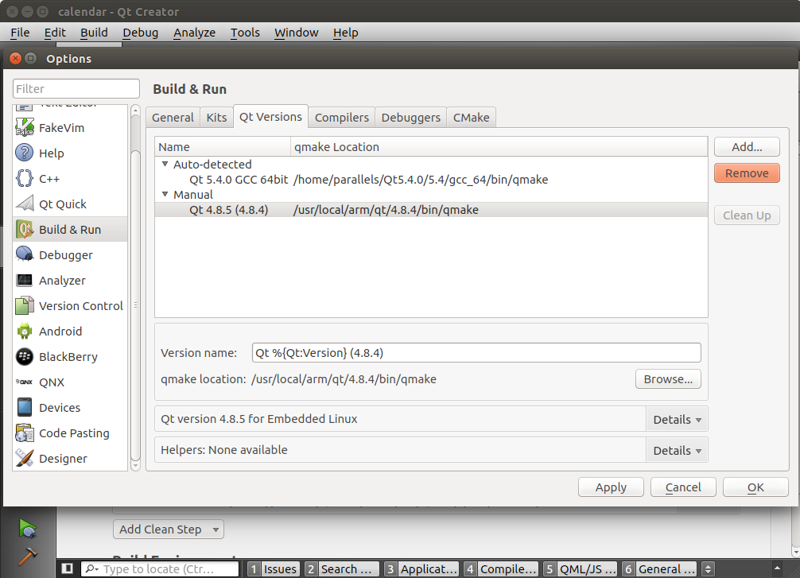Open Code Pasting clipboard icon
The width and height of the screenshot is (800, 578).
[25, 433]
